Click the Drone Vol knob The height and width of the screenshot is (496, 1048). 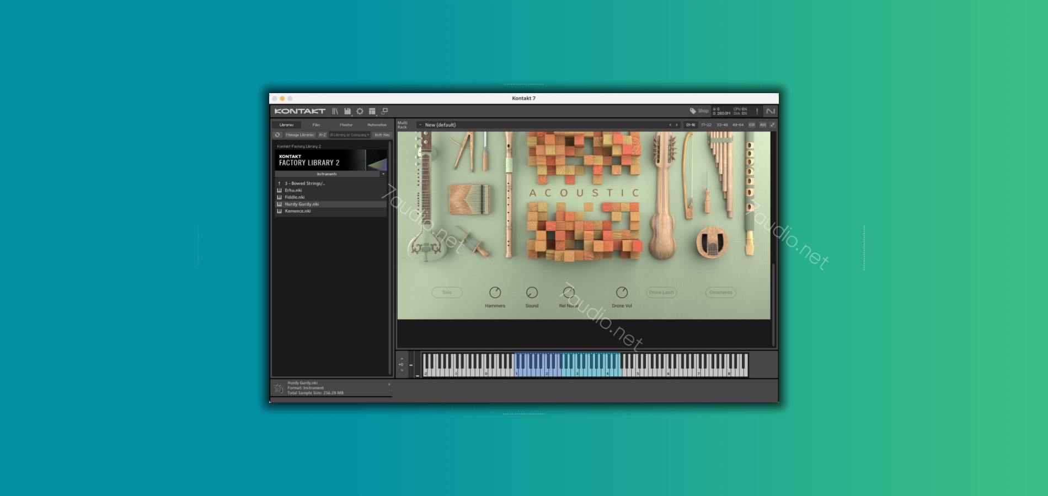click(x=622, y=293)
